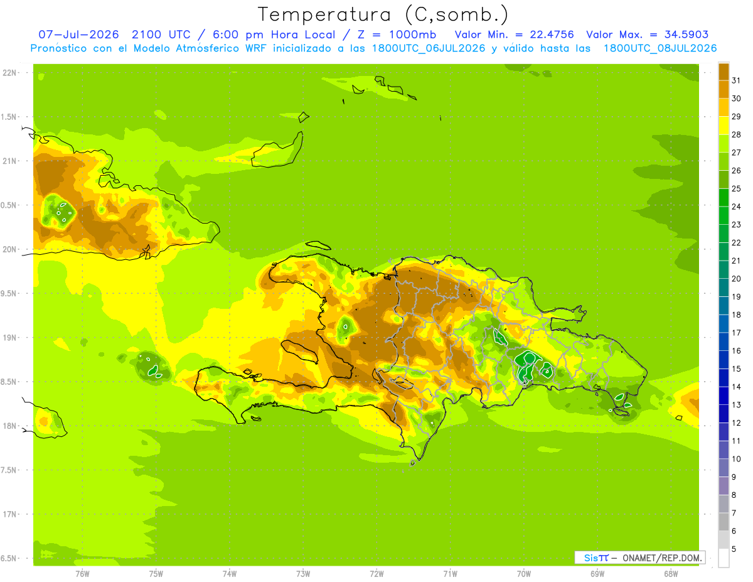Click legend value 10
This screenshot has width=753, height=582.
(736, 459)
